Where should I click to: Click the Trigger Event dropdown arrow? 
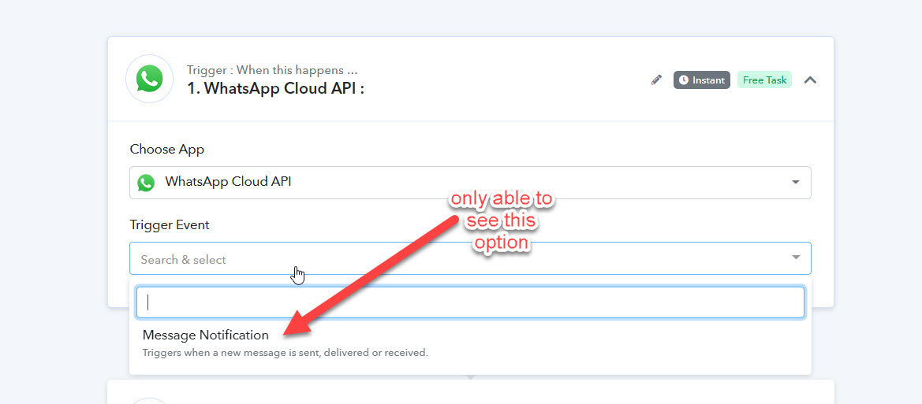pos(796,258)
